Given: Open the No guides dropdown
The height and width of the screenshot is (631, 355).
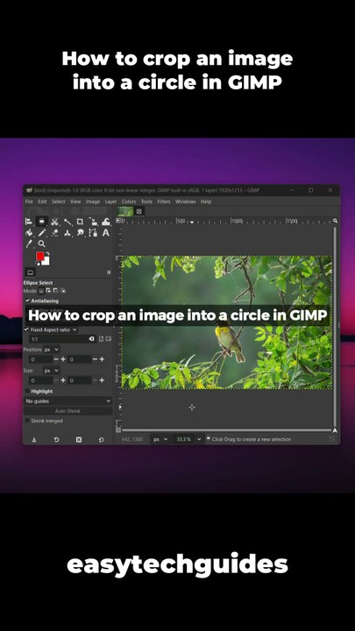Looking at the screenshot, I should [x=67, y=401].
